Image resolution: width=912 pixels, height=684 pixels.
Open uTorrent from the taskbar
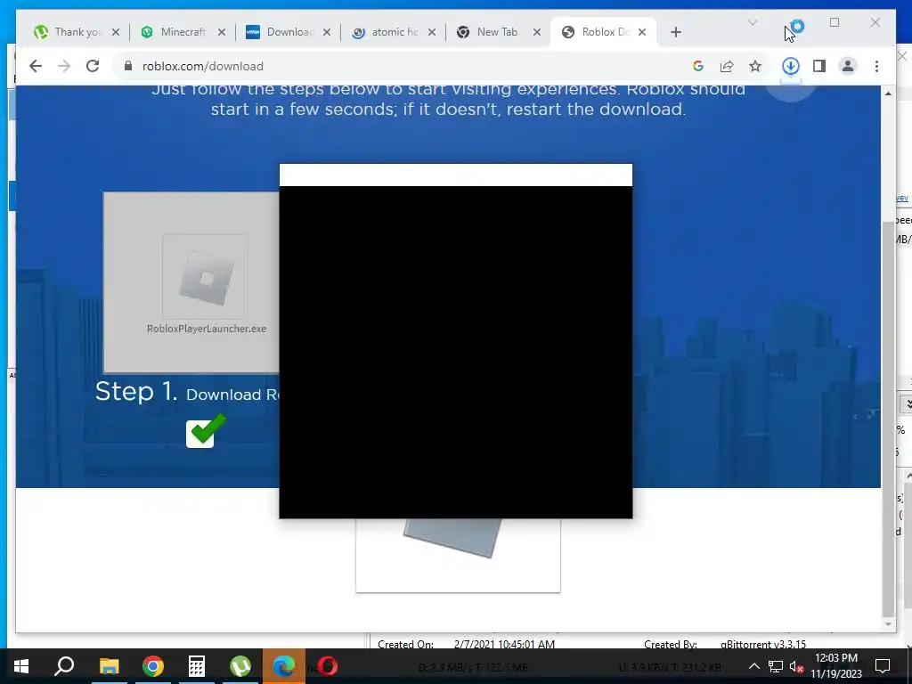tap(240, 666)
